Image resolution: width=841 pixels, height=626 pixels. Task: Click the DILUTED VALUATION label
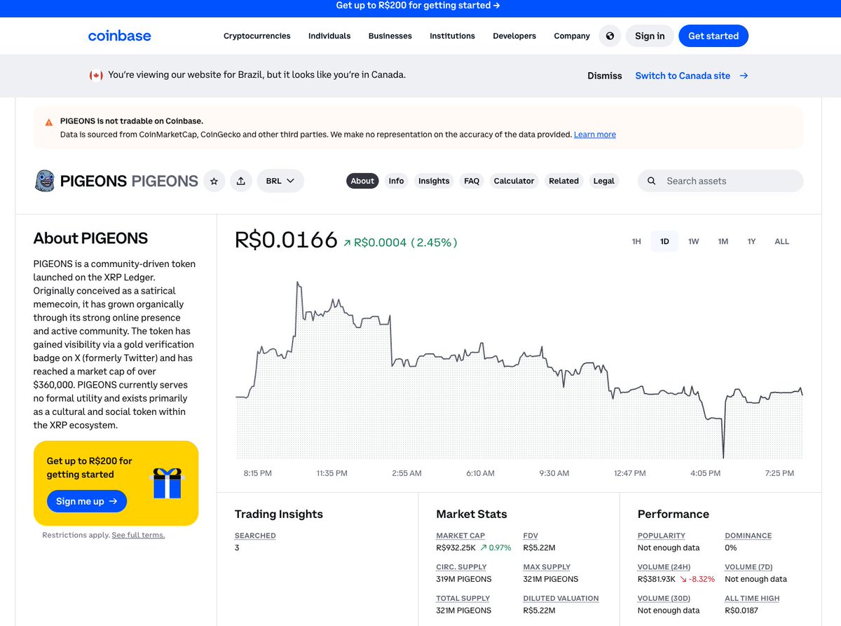tap(561, 599)
